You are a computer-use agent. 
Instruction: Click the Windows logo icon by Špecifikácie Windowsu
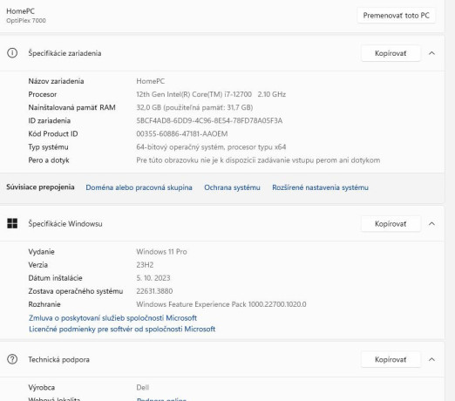[x=12, y=223]
